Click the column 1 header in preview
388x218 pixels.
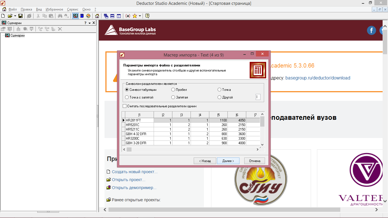pos(139,115)
